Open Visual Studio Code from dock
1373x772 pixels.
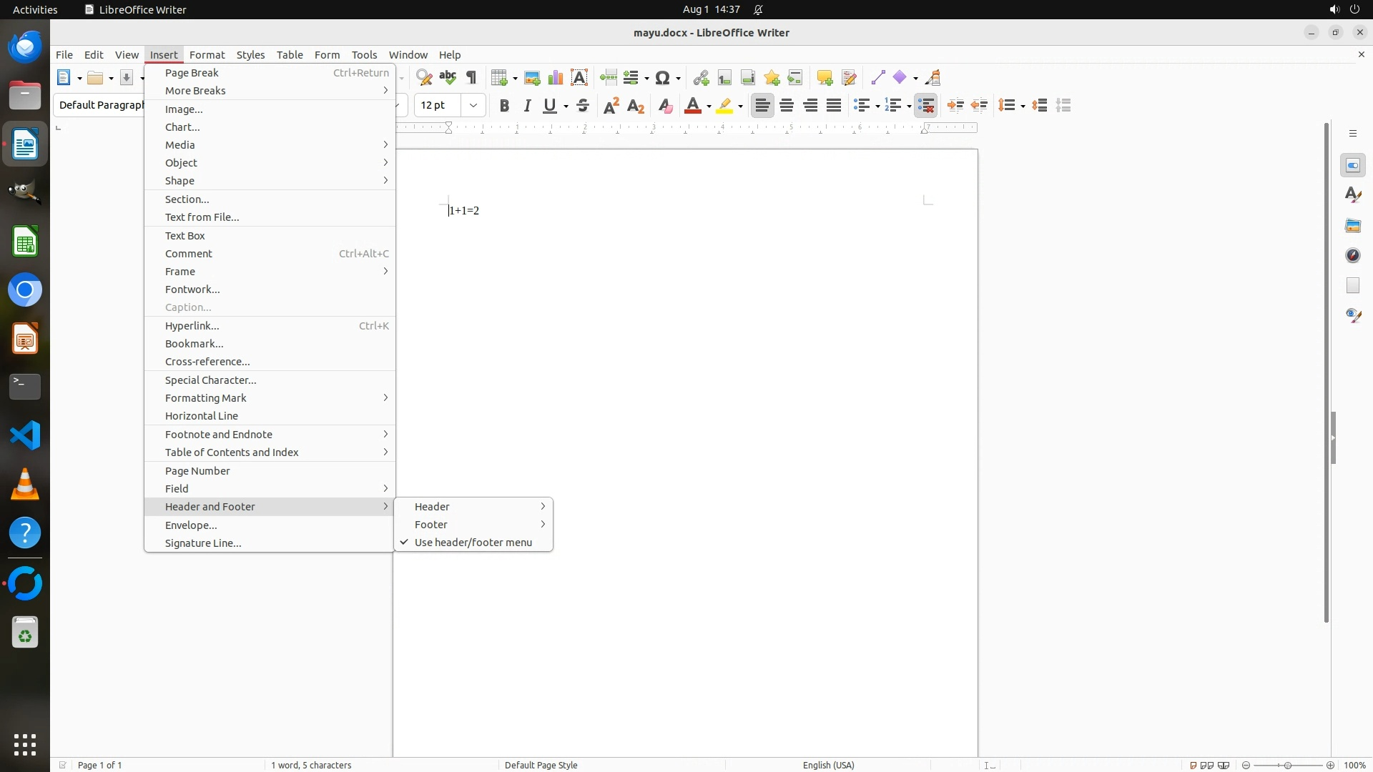[25, 435]
